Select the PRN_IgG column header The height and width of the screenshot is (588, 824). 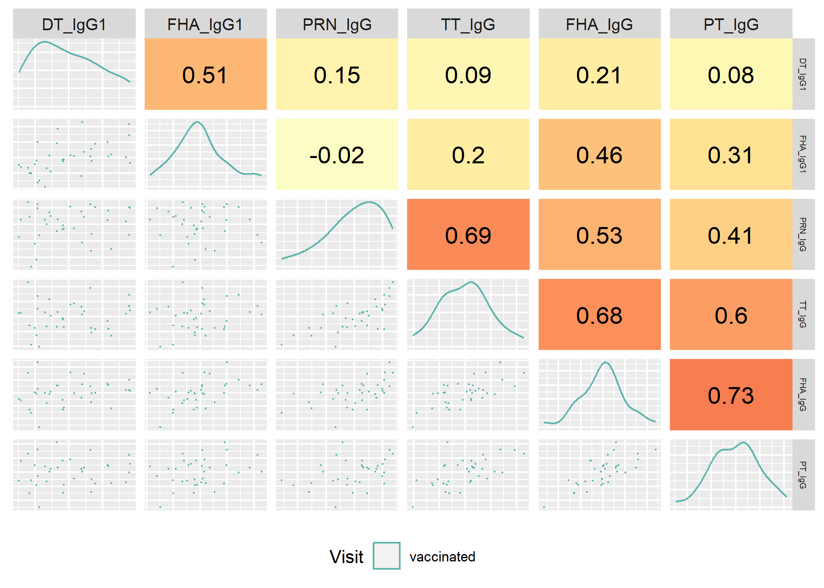tap(337, 24)
